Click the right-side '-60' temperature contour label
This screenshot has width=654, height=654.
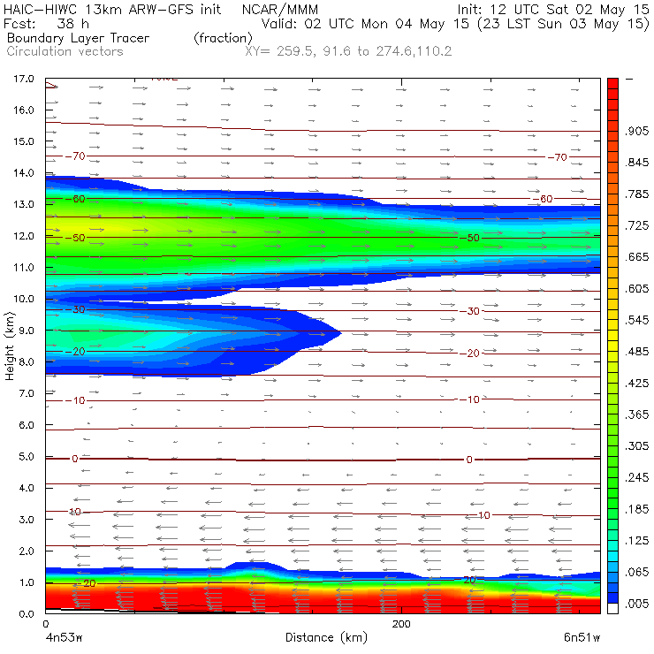[x=543, y=199]
